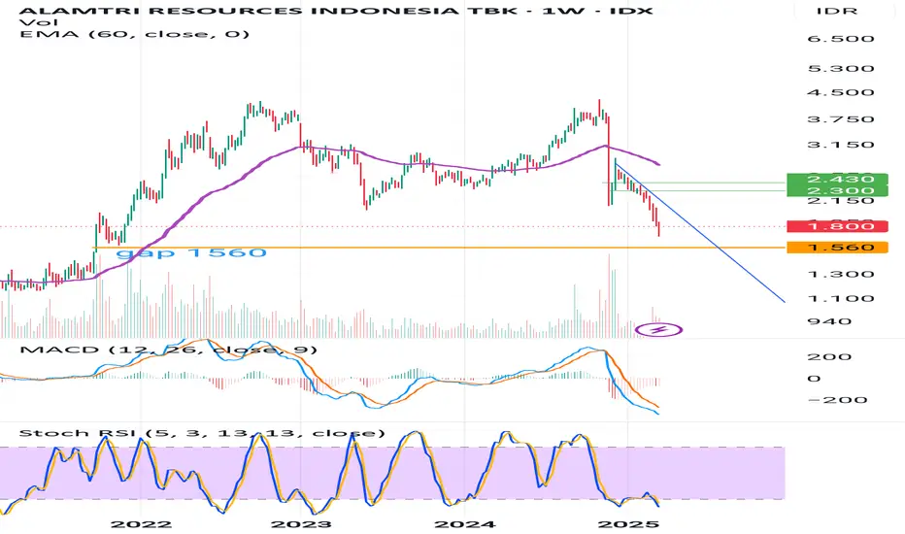905x534 pixels.
Task: Click the 2025 time axis label
Action: coord(628,524)
